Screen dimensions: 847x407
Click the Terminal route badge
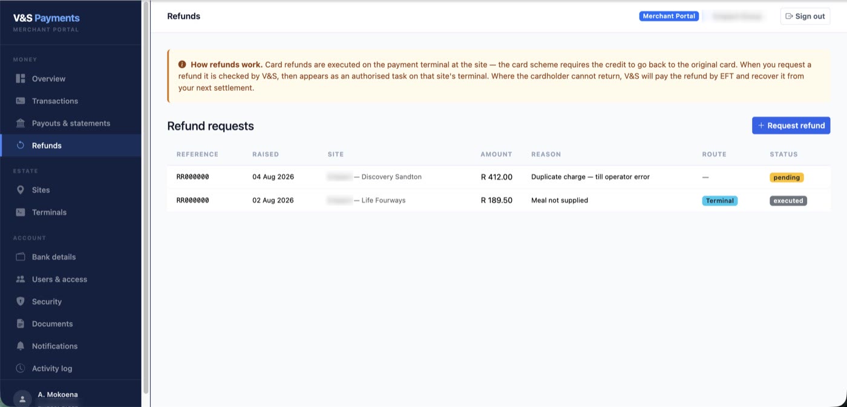719,201
